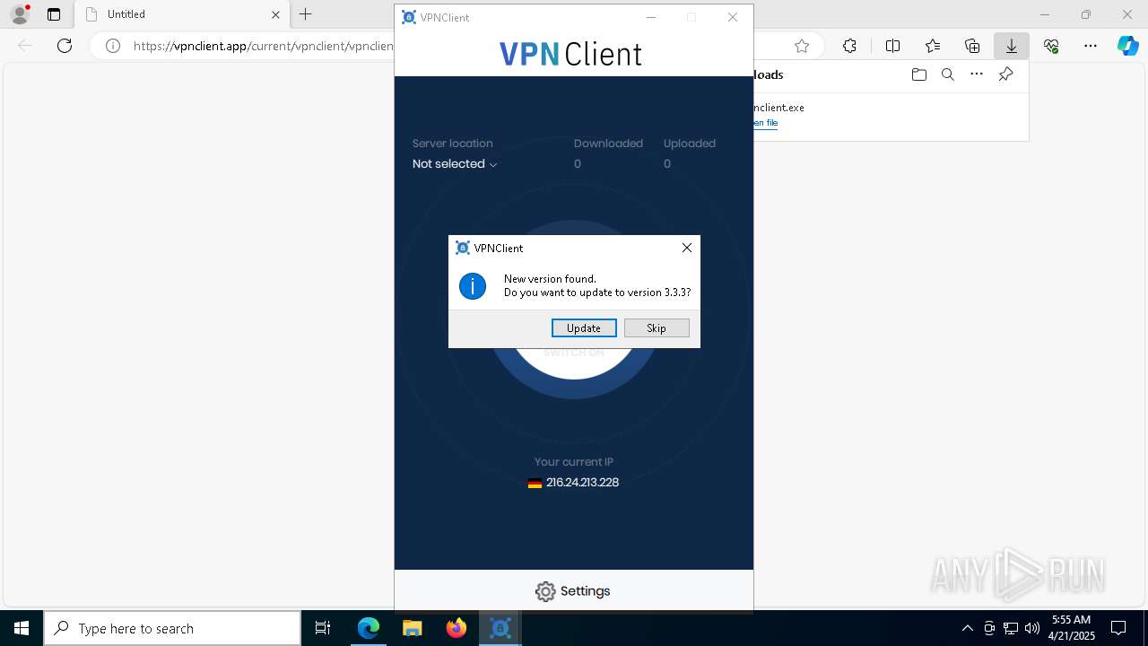Open Task View on taskbar

click(x=323, y=628)
